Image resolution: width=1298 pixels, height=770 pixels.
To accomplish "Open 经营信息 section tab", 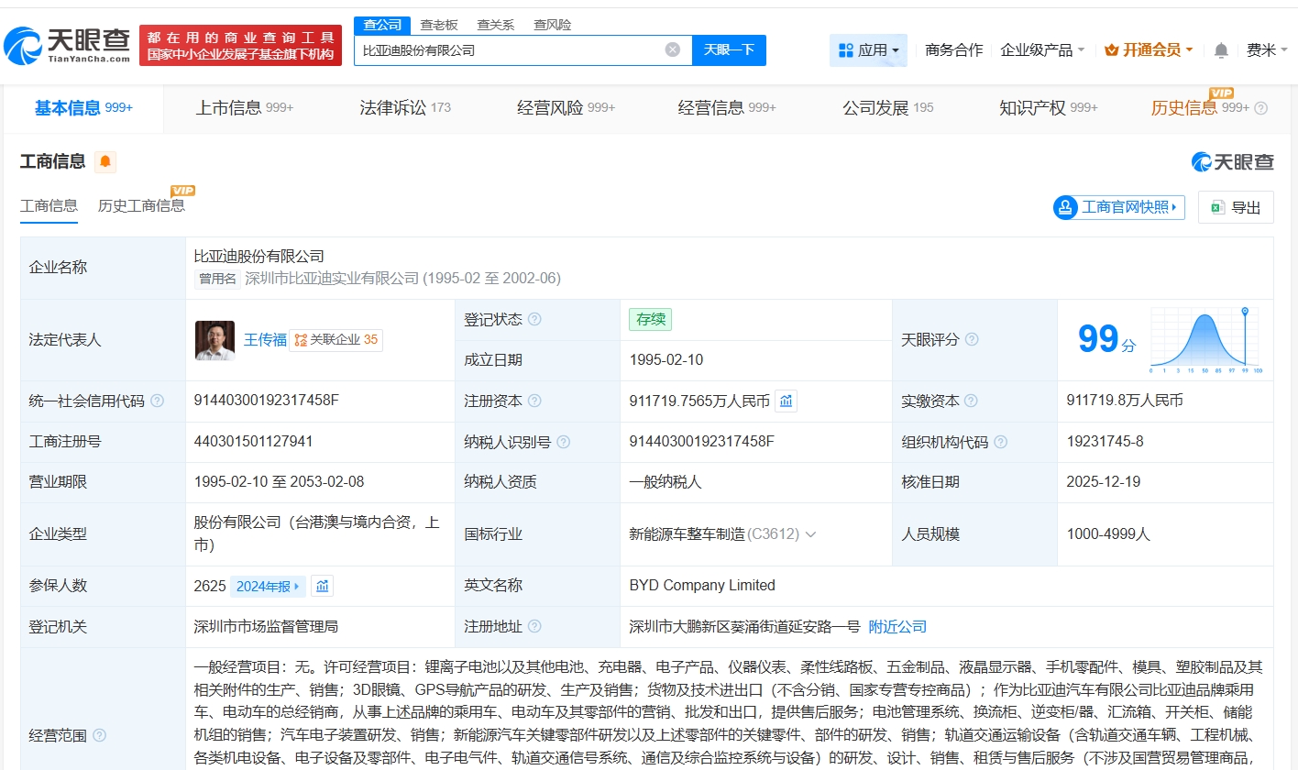I will [x=727, y=108].
